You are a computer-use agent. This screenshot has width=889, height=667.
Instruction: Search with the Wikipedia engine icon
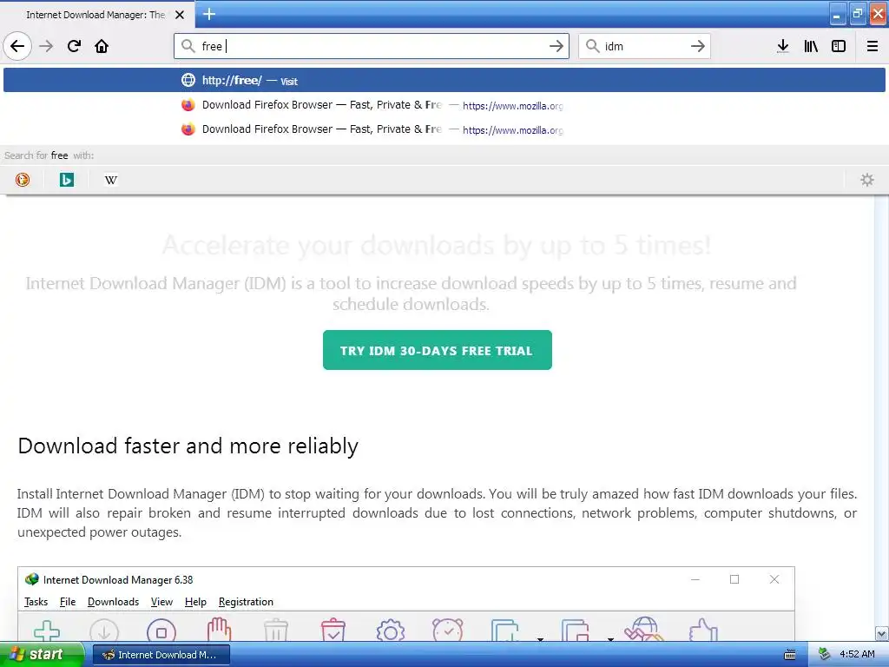(x=111, y=180)
